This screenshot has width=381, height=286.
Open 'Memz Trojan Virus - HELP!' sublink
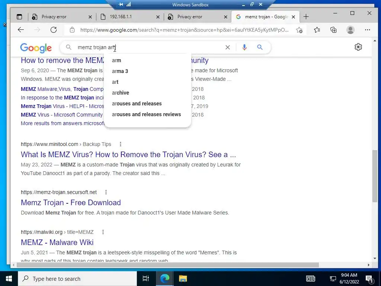pos(63,106)
